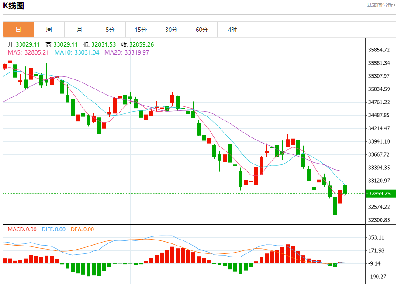Open the 60分 interval tab
Viewport: 398px width, 284px height.
[x=202, y=30]
